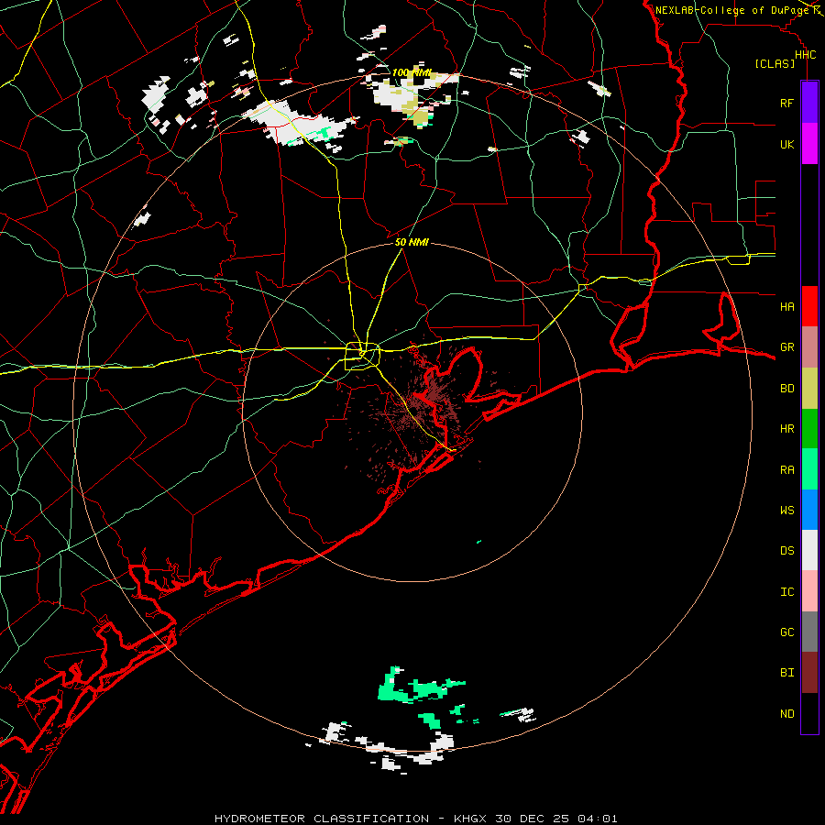This screenshot has width=825, height=825.
Task: Pick the dark green HR legend swatch
Action: (809, 429)
